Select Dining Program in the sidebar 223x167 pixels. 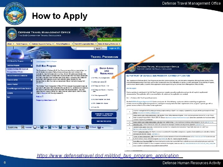coord(20,84)
